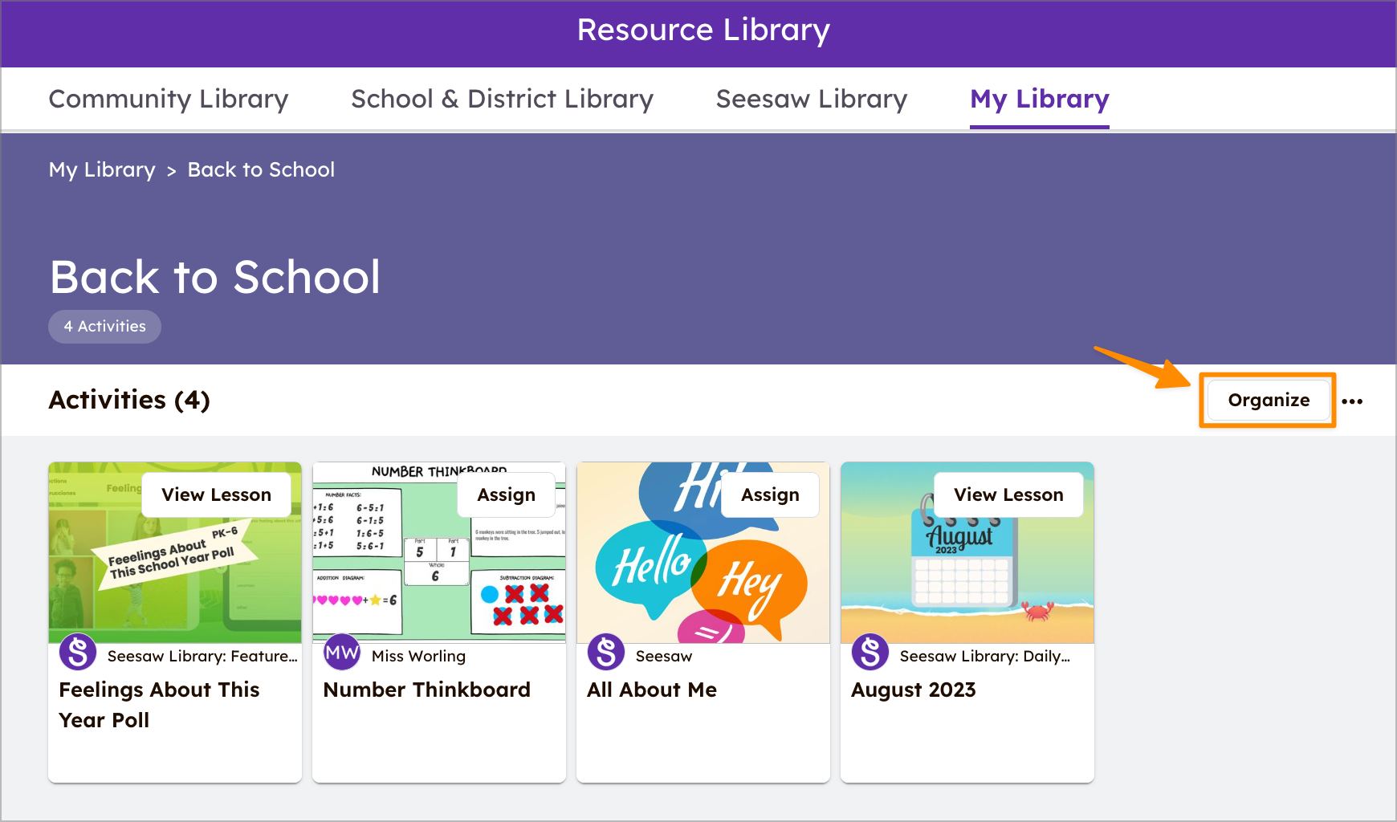Screen dimensions: 1397x822
Task: Open the School & District Library tab
Action: click(x=502, y=99)
